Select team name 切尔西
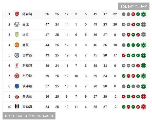This screenshot has height=122, width=152. pos(27,55)
